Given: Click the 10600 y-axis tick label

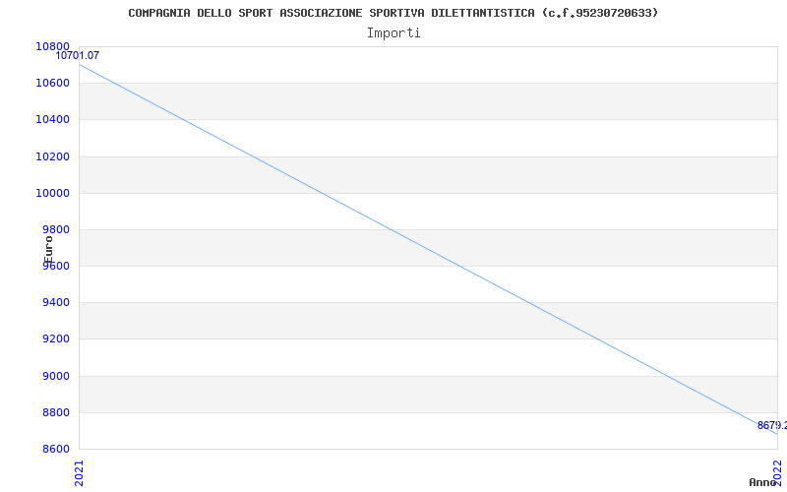Looking at the screenshot, I should pos(53,83).
